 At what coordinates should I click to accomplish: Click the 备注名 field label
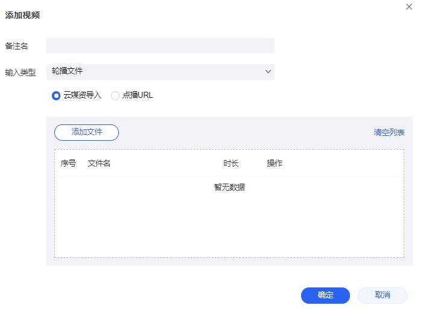16,46
